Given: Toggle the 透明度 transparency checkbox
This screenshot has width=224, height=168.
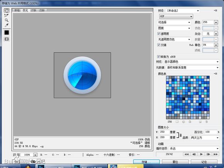Looking at the screenshot, I should pos(159,34).
